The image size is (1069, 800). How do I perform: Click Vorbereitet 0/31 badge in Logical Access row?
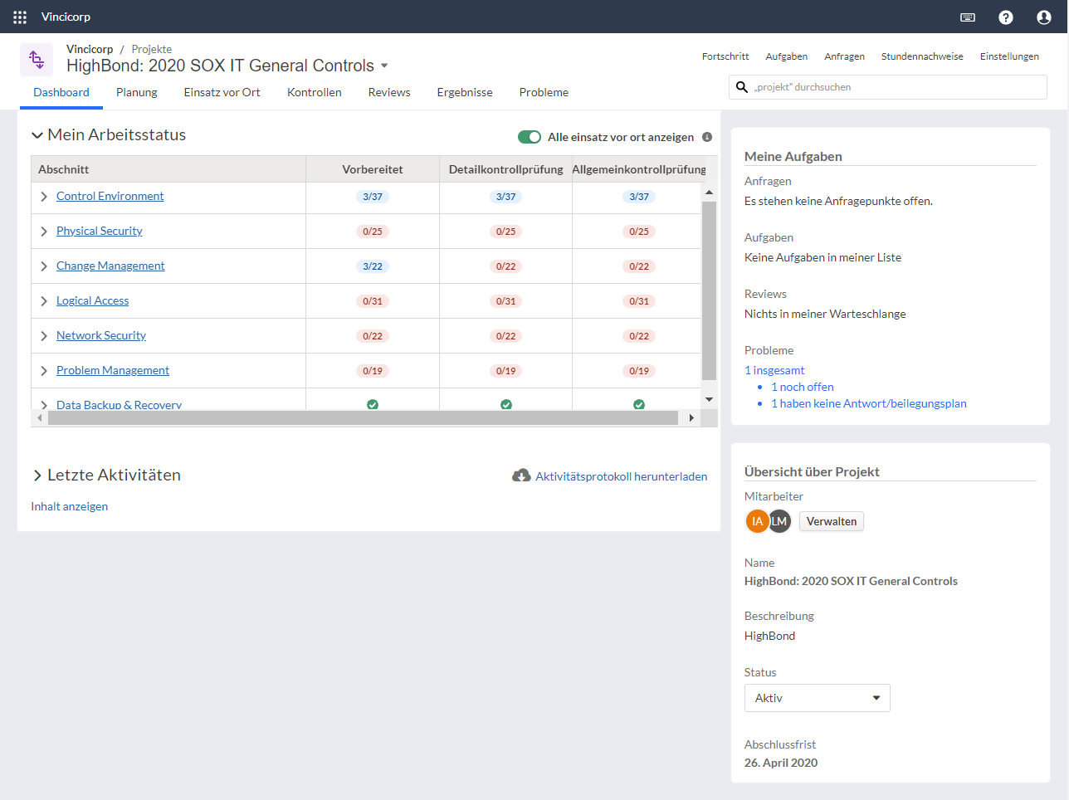pos(373,301)
